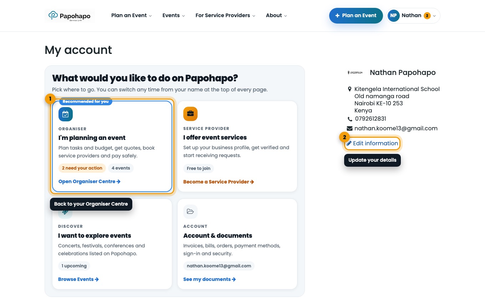
Task: Click the Account & documents folder icon
Action: click(190, 212)
